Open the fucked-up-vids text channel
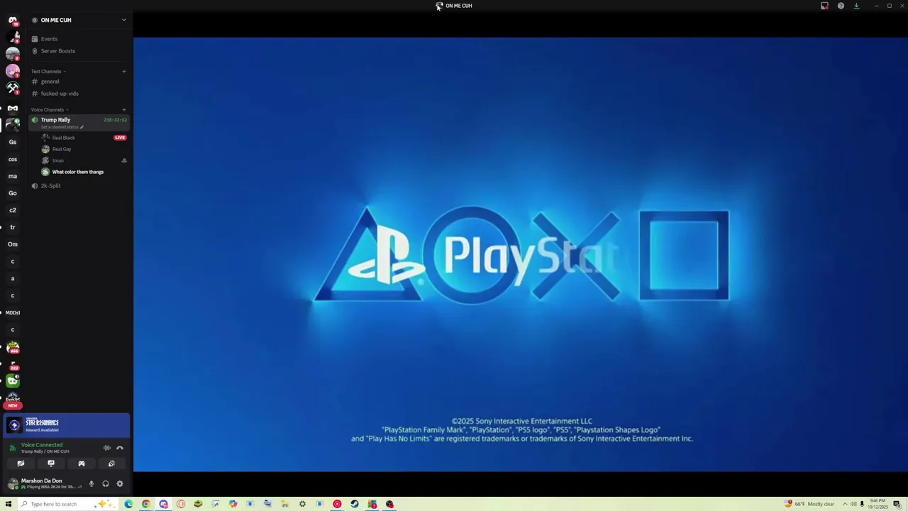908x511 pixels. click(60, 94)
